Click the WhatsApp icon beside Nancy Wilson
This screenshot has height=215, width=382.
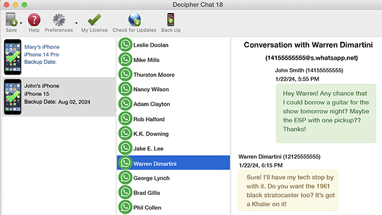[125, 89]
